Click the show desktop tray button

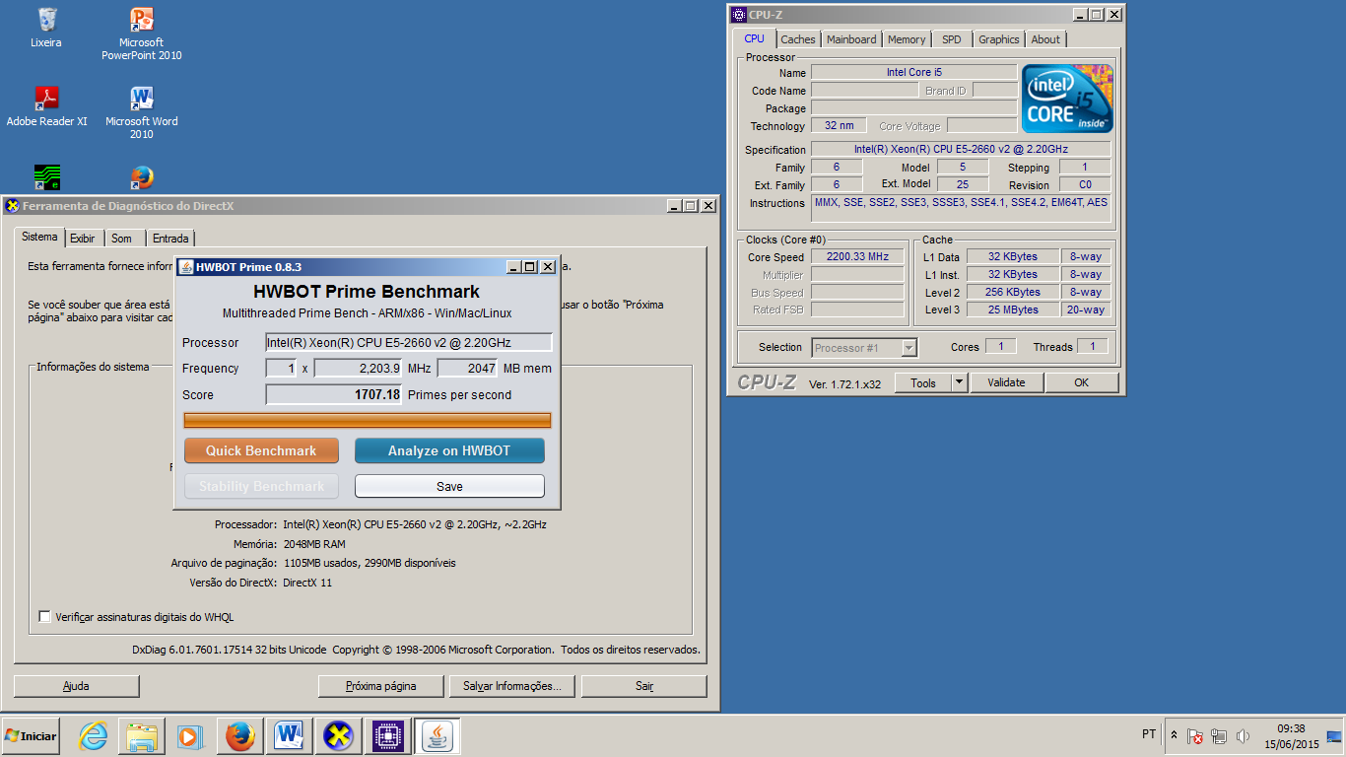coord(1334,736)
